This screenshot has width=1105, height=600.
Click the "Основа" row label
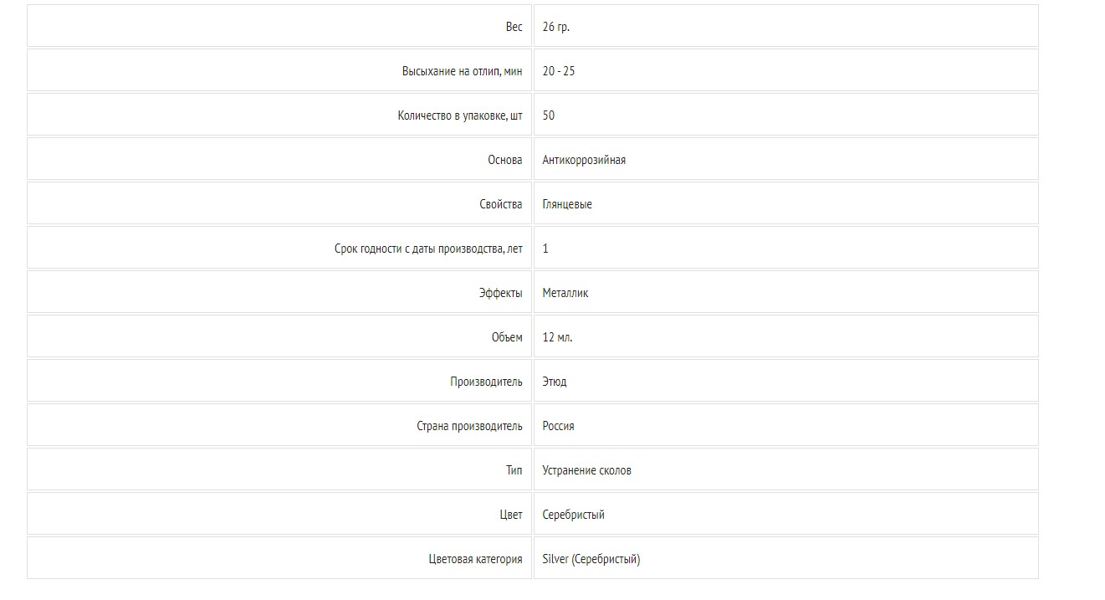tap(505, 160)
